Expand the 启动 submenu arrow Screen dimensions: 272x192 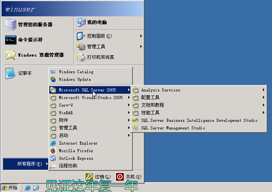point(129,135)
